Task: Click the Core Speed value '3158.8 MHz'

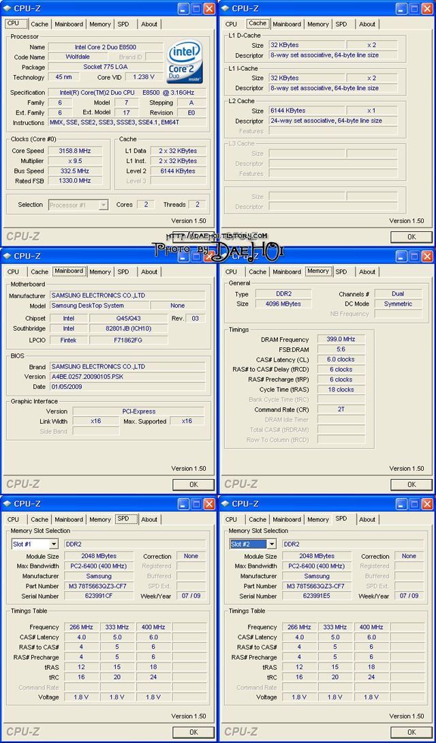Action: click(x=74, y=151)
